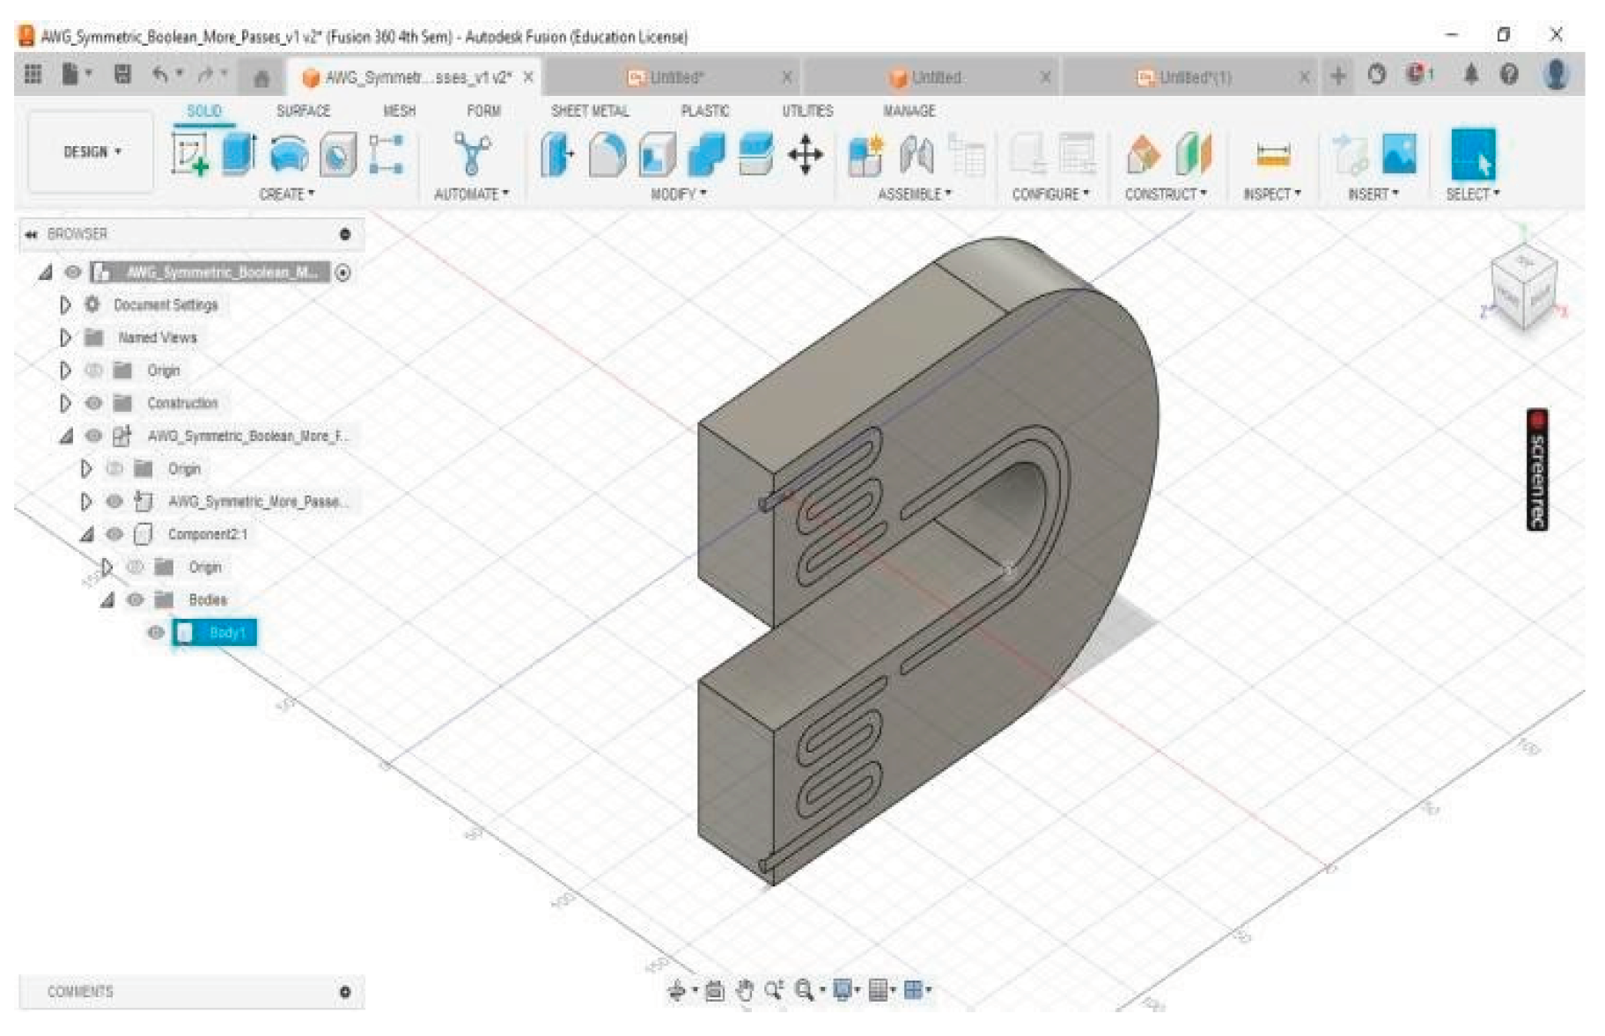Viewport: 1605px width, 1036px height.
Task: Select the Extrude tool icon
Action: 239,155
